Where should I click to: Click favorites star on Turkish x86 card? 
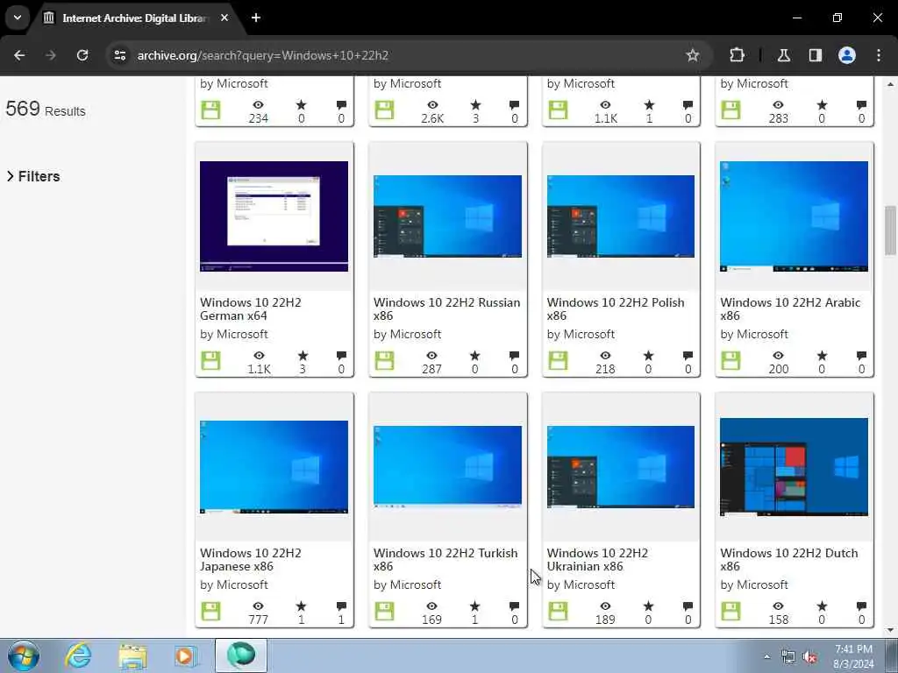pos(474,606)
